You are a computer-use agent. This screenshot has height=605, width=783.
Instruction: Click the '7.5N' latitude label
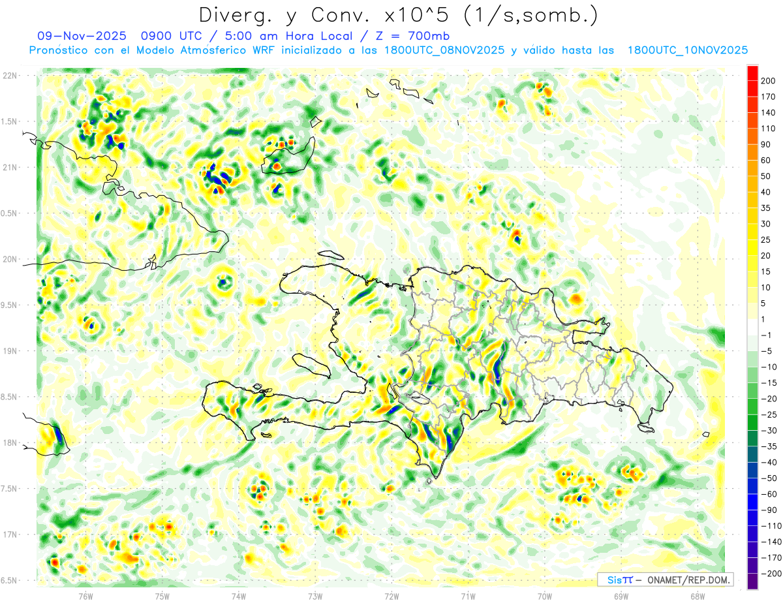click(x=10, y=489)
